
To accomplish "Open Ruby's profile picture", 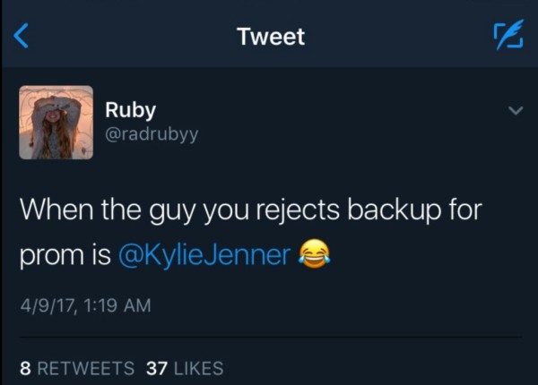I will click(x=56, y=123).
